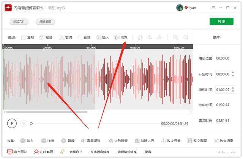
Task: Open 在线客服 online support
Action: coord(44,152)
